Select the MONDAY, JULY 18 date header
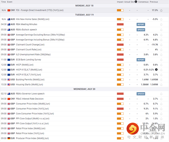Image resolution: width=169 pixels, height=142 pixels. click(84, 6)
